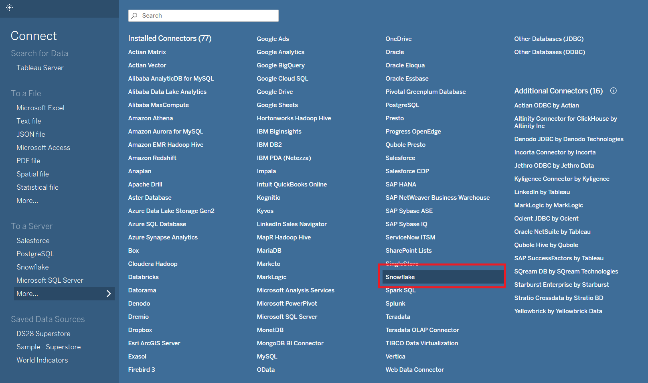Connect using Web Data Connector

415,370
